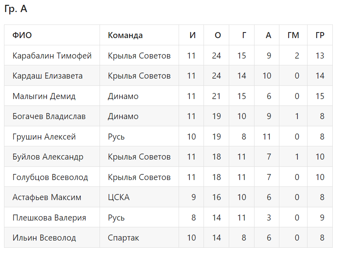Screen dimensions: 340x253
Task: Open player Кардаш Елизавета
Action: click(47, 76)
